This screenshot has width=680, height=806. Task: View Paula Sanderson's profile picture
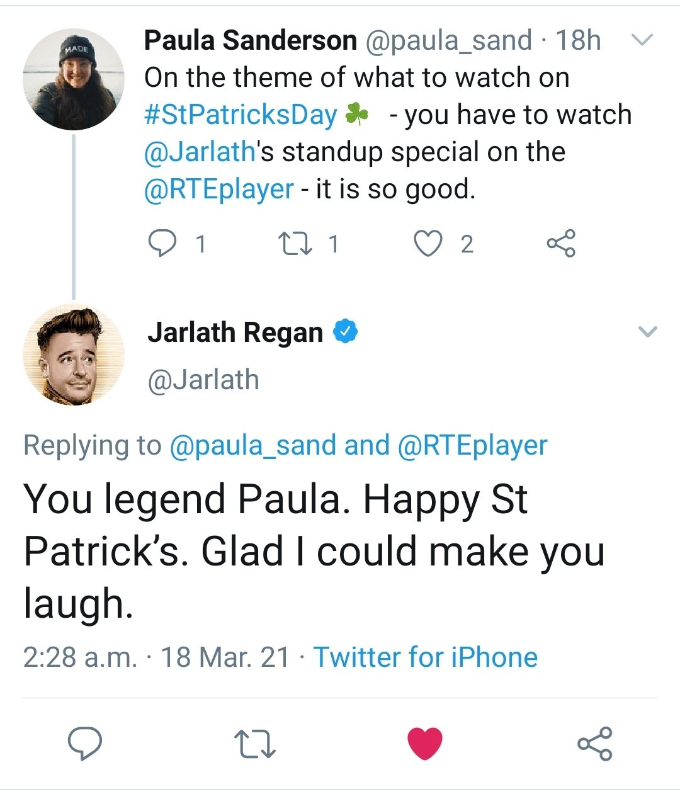74,79
